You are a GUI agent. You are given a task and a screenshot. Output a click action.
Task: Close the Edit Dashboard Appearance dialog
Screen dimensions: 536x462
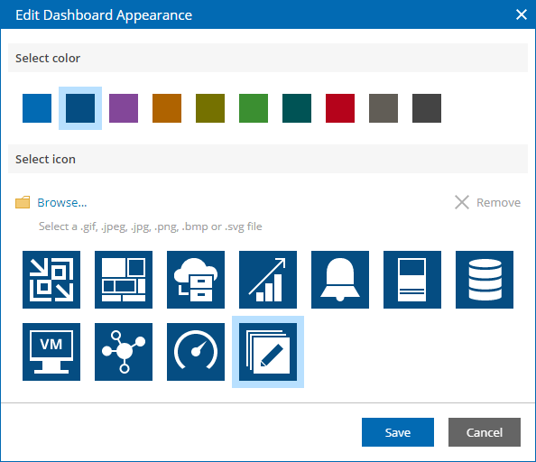(x=521, y=14)
